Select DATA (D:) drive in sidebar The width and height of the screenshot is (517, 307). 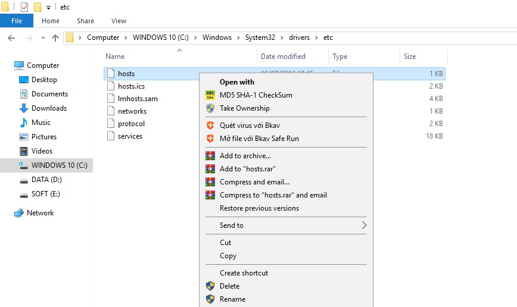coord(46,180)
